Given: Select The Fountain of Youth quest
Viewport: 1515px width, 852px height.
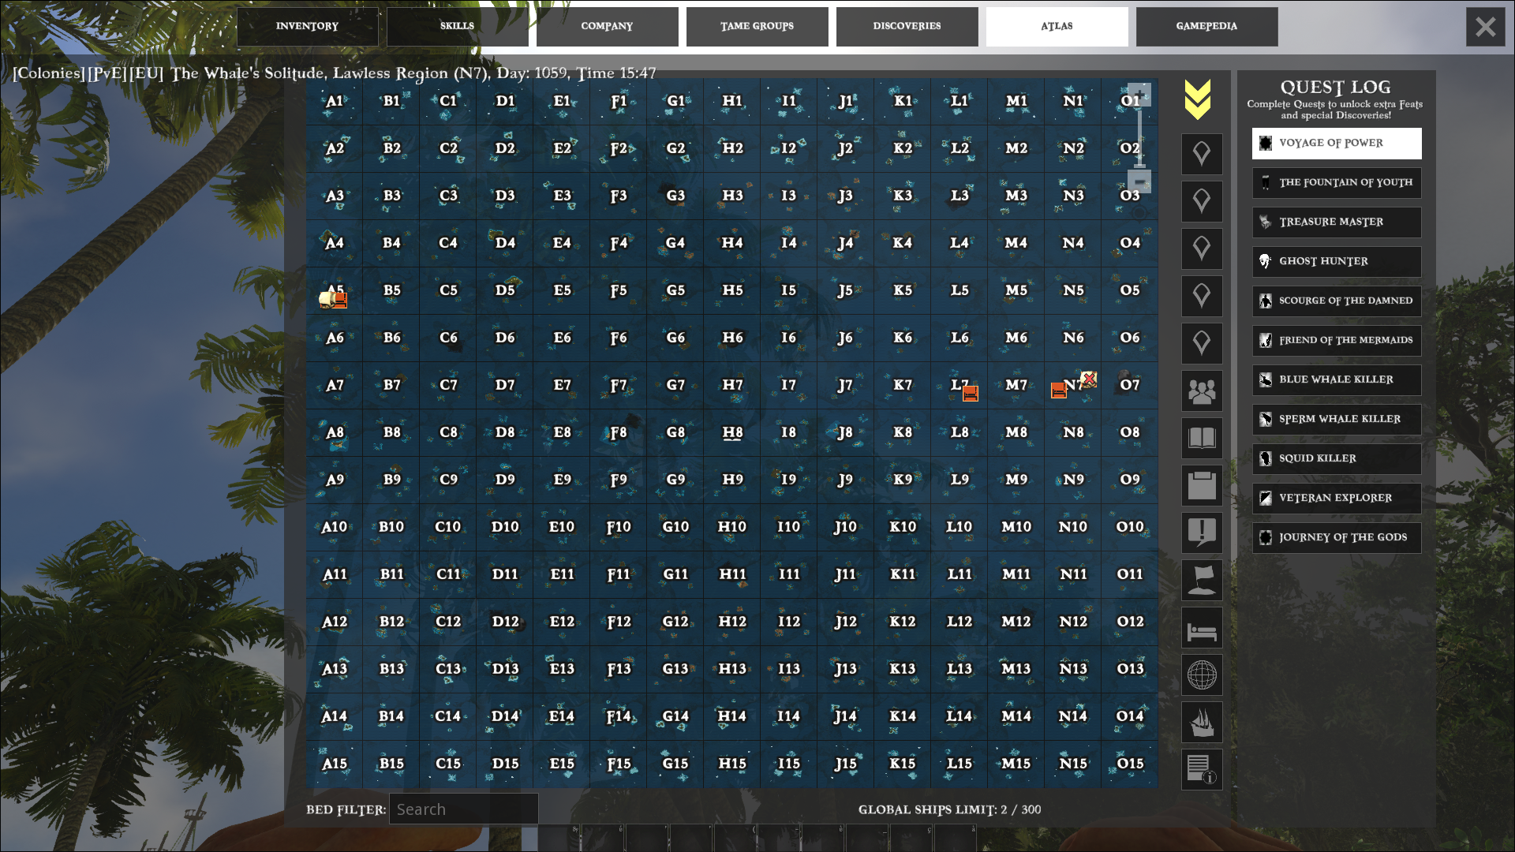Looking at the screenshot, I should point(1337,183).
